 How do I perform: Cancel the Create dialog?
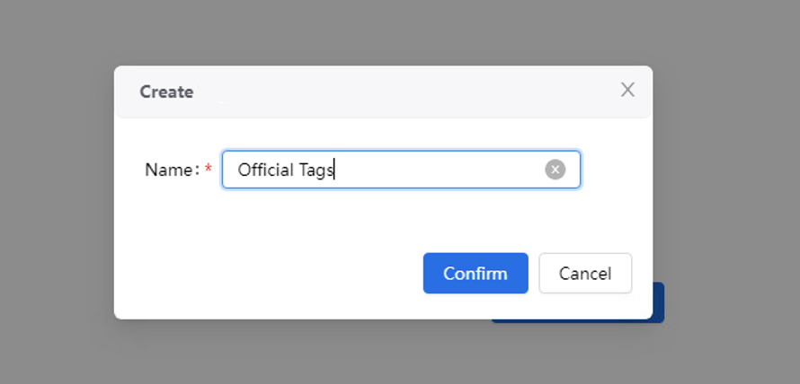click(585, 274)
